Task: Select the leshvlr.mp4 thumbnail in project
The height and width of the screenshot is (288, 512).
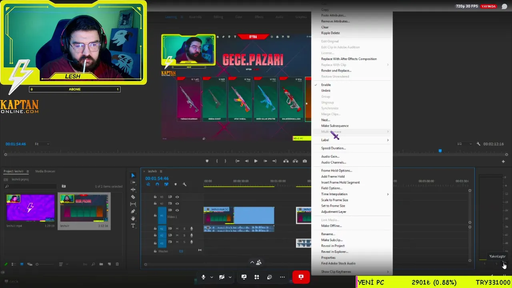Action: point(31,208)
